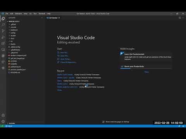The height and width of the screenshot is (139, 186).
Task: Close the Get Started tab
Action: (x=59, y=18)
